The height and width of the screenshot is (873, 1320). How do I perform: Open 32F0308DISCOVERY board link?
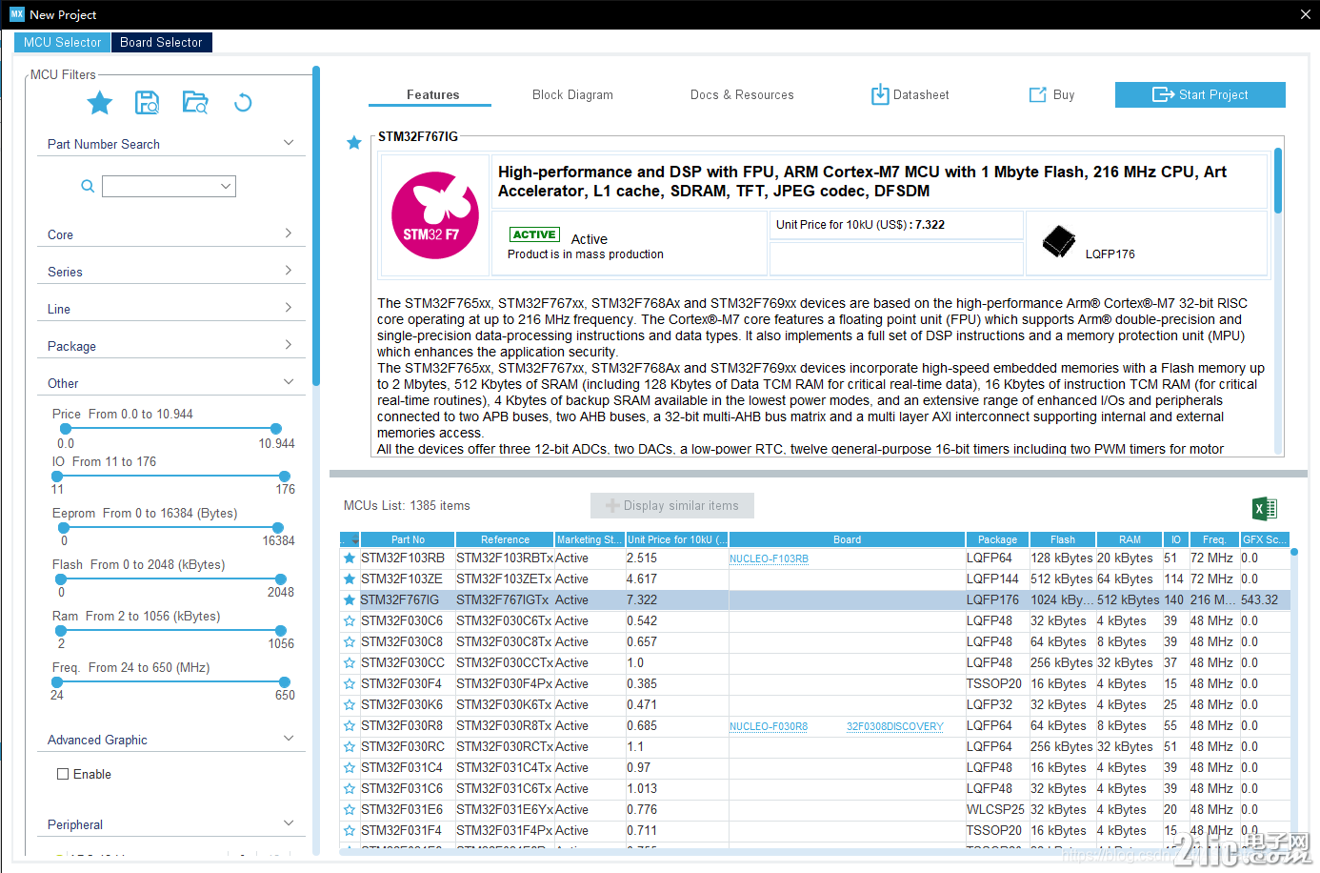click(895, 726)
